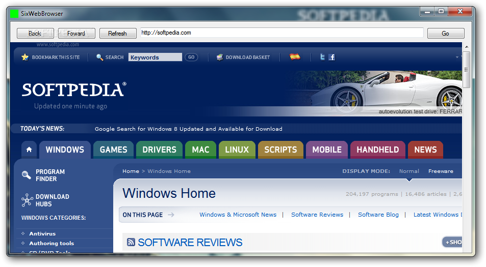Open Program Finder text link

point(50,175)
